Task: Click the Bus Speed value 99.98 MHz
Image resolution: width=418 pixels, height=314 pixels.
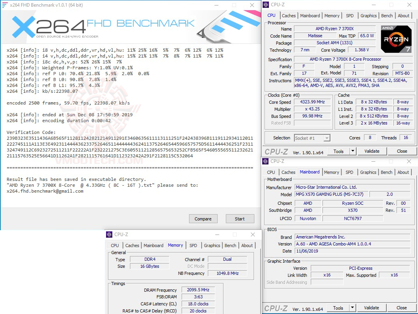Action: pos(312,116)
